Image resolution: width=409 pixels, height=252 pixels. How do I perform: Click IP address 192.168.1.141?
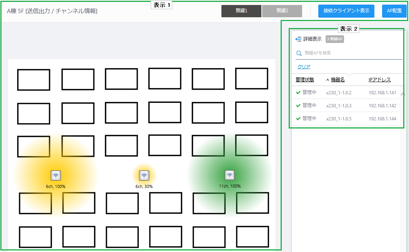click(382, 93)
